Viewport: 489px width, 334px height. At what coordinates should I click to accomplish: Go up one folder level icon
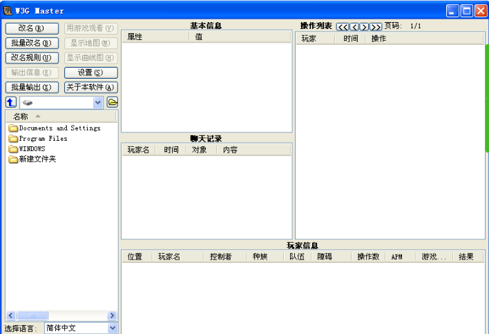coord(11,102)
